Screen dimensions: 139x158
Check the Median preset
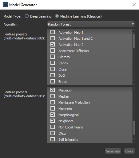coord(53,96)
